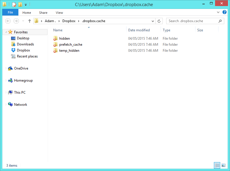Screen dimensions: 230x171
Task: Click the folder icon in address bar
Action: coord(37,21)
